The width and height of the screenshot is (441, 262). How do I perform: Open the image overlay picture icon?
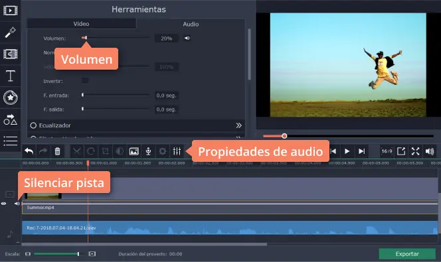pos(134,151)
